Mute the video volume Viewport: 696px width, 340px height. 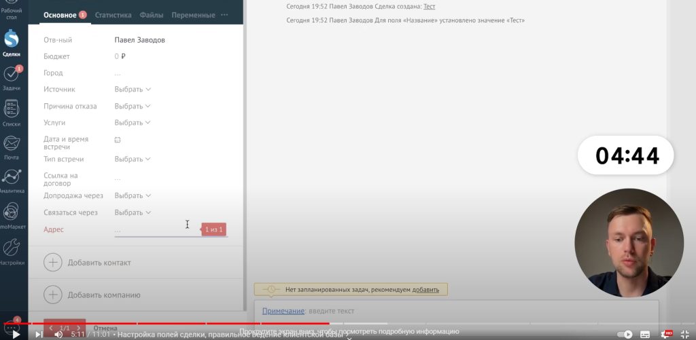pos(58,334)
